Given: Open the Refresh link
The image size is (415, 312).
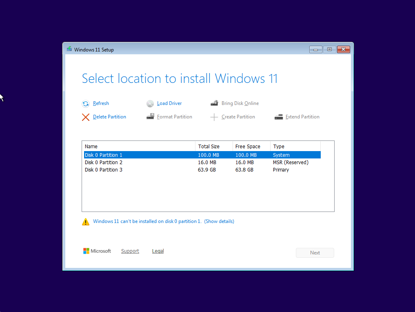Looking at the screenshot, I should tap(101, 103).
